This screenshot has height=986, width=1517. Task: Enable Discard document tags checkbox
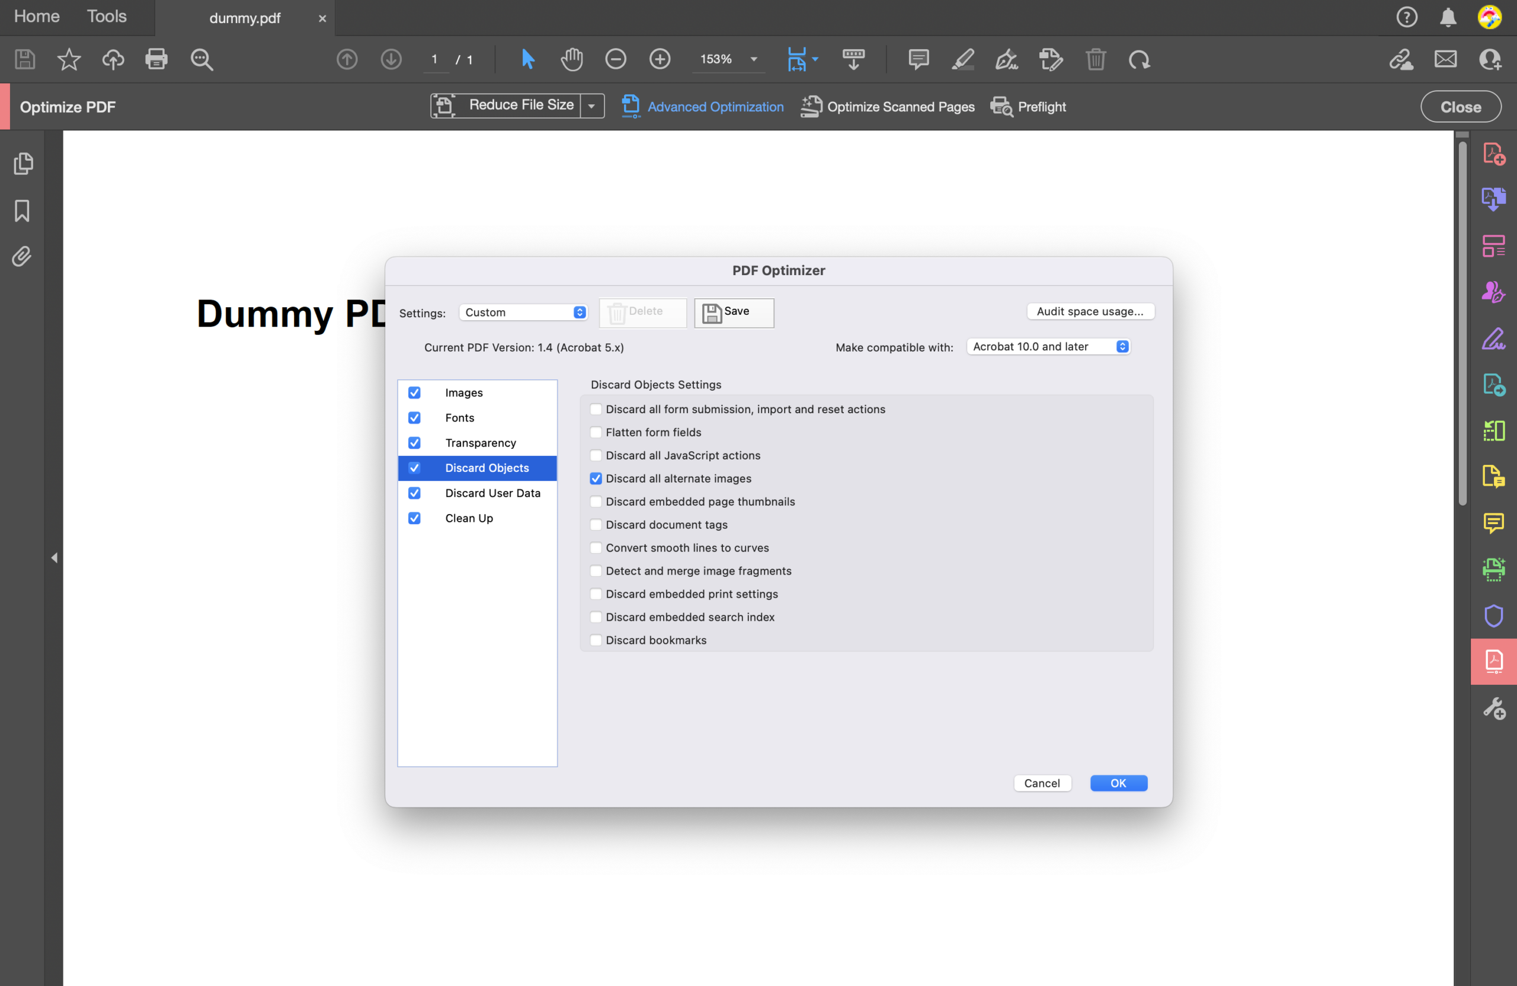pos(596,524)
